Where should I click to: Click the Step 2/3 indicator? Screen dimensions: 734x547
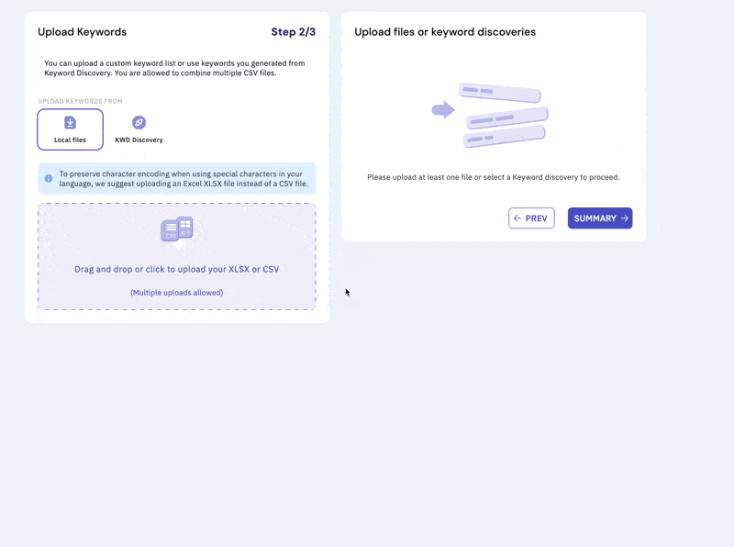294,32
